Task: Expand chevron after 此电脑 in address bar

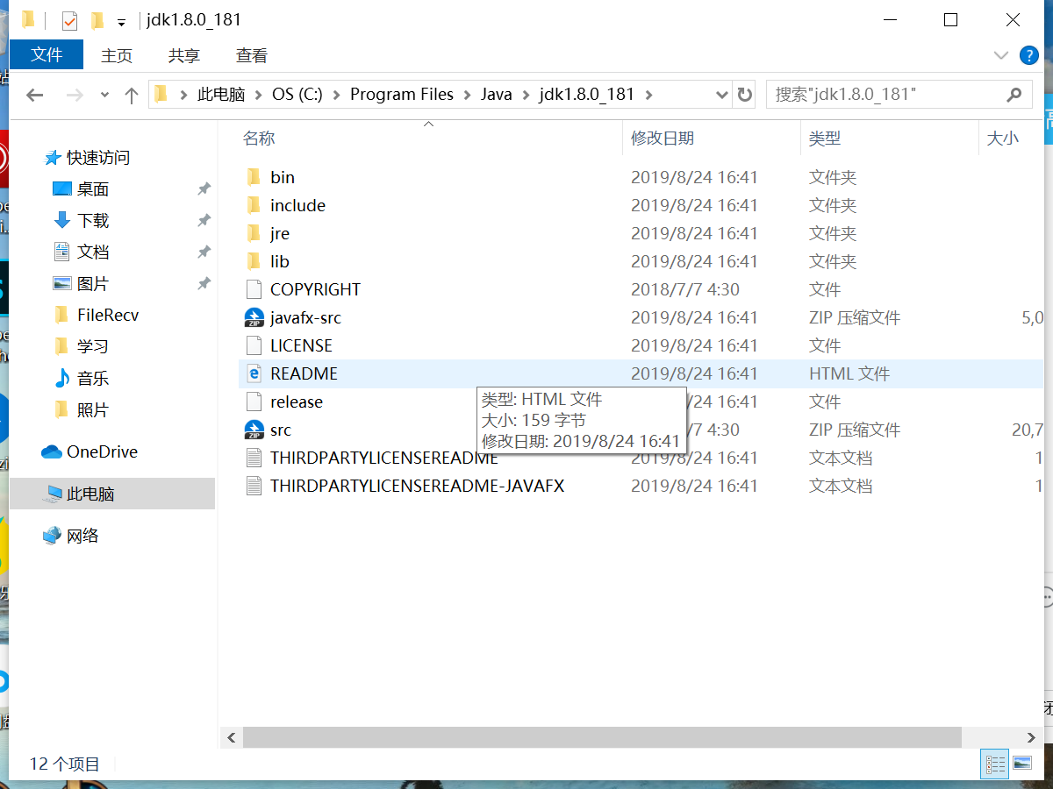Action: (259, 95)
